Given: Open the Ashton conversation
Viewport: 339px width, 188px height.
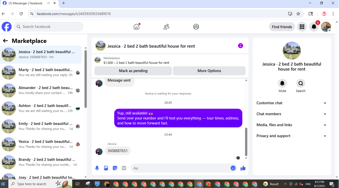Looking at the screenshot, I should (41, 108).
